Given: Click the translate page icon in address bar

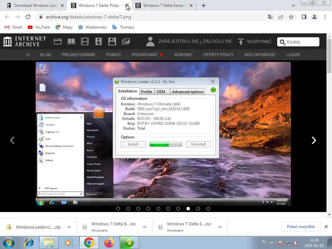Looking at the screenshot, I should 270,17.
